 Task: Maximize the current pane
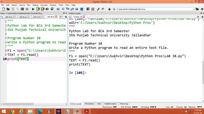click(x=88, y=9)
